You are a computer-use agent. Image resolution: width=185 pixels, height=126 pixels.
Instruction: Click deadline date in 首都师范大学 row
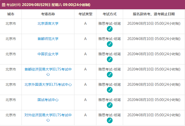tap(154, 39)
